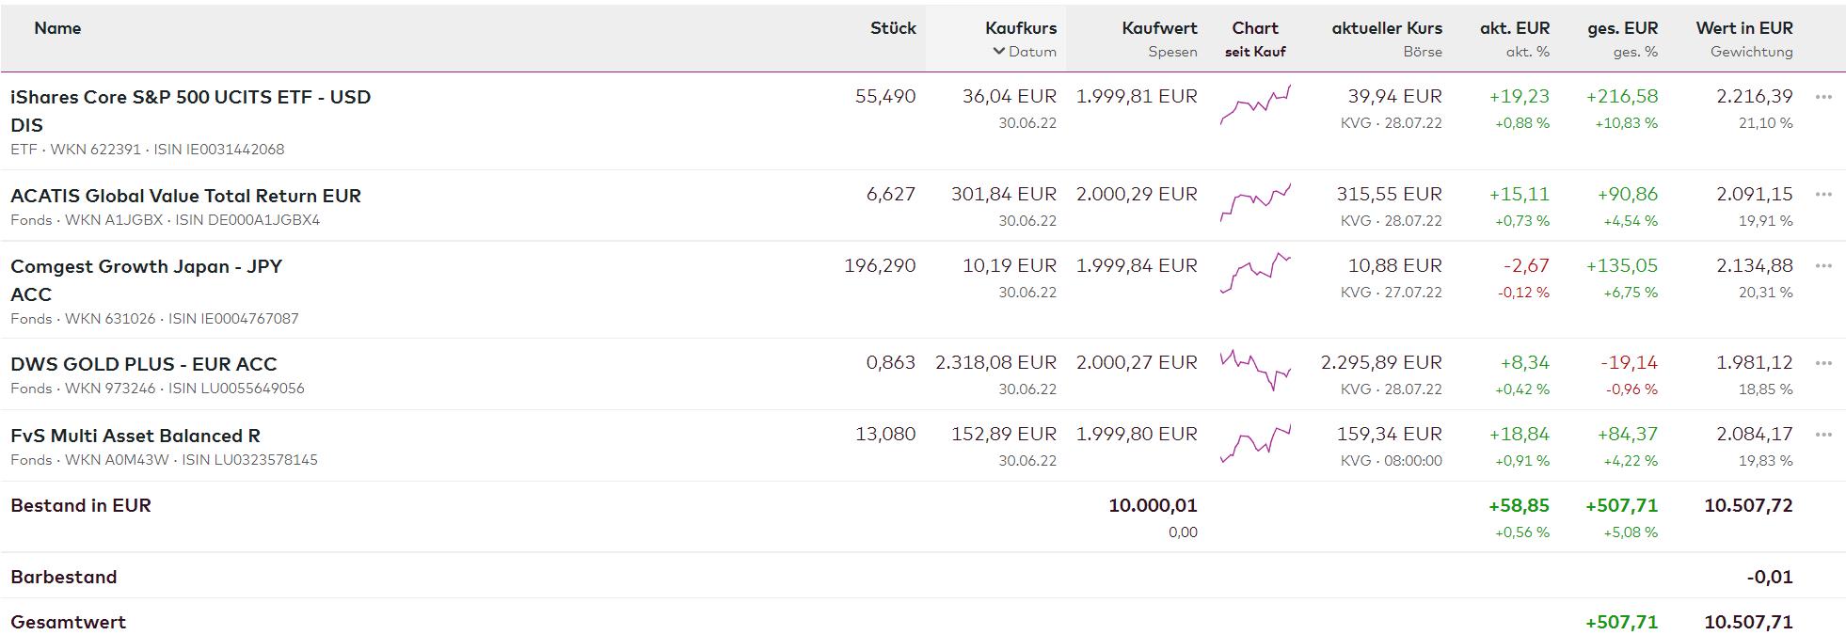Screen dimensions: 1846x635
Task: Open ACATIS Global Value Total Return EUR
Action: click(x=185, y=196)
